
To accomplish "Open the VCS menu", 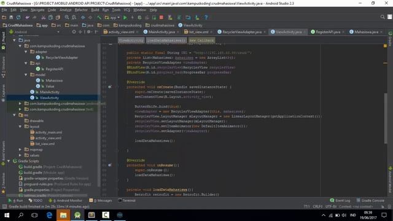I will pyautogui.click(x=127, y=10).
